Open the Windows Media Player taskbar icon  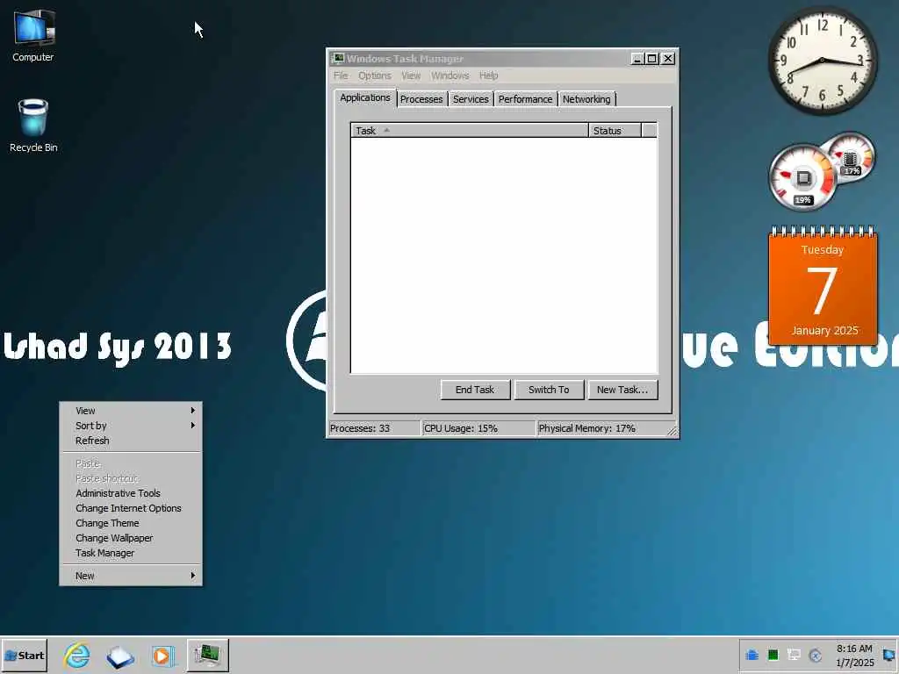[x=162, y=656]
